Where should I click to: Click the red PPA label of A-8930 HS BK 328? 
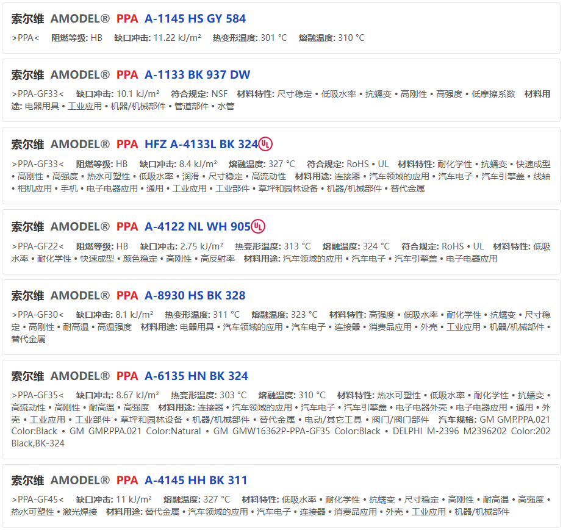click(127, 296)
